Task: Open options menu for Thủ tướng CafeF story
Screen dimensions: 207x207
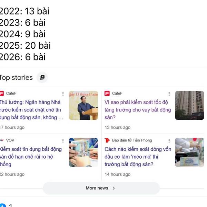Action: click(x=63, y=93)
